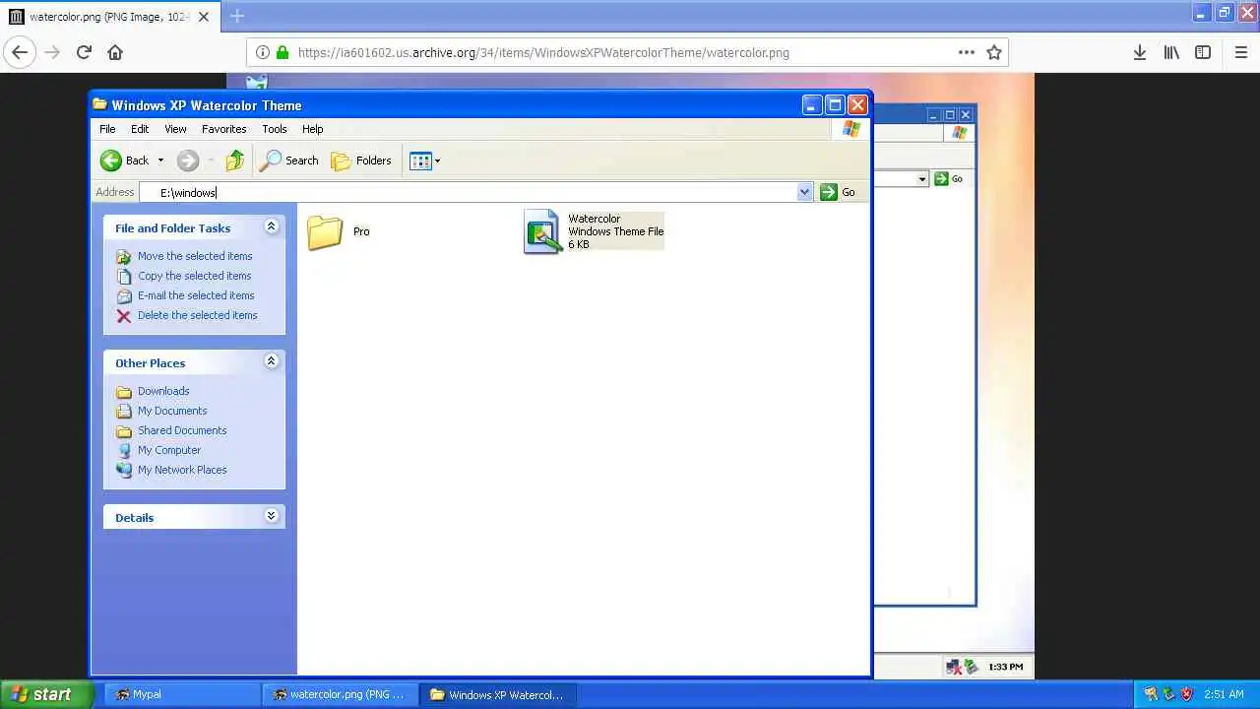Viewport: 1260px width, 709px height.
Task: Open the Tools menu
Action: coord(275,129)
